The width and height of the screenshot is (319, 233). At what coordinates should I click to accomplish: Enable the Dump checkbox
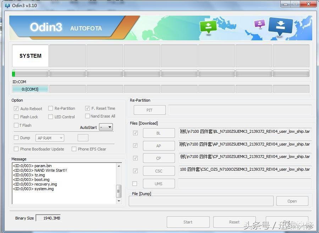pos(16,138)
